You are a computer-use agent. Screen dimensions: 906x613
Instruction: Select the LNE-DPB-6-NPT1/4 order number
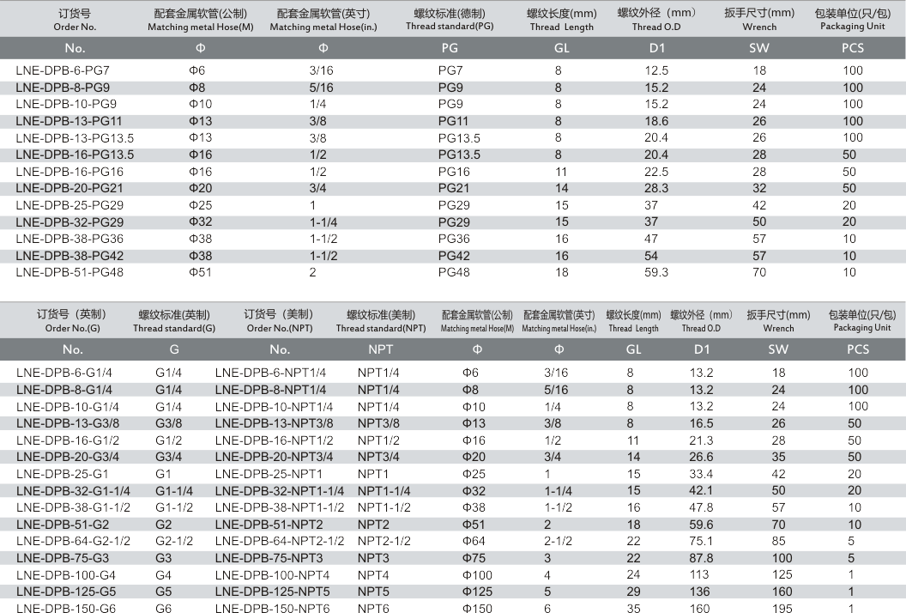coord(270,373)
